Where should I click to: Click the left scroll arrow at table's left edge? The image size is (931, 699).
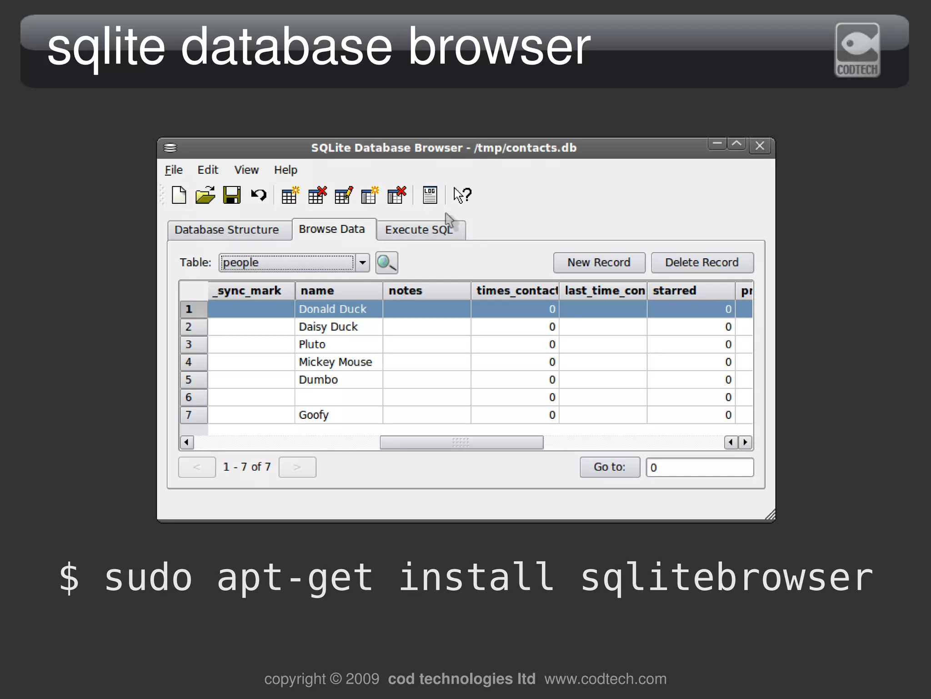(x=186, y=442)
